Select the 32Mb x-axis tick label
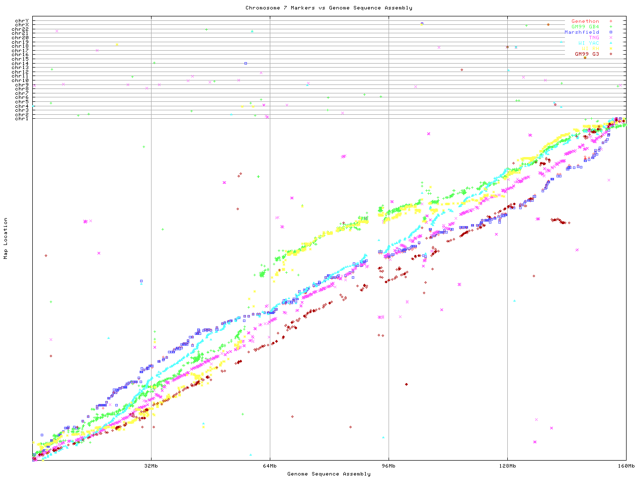The image size is (636, 477). coord(151,466)
